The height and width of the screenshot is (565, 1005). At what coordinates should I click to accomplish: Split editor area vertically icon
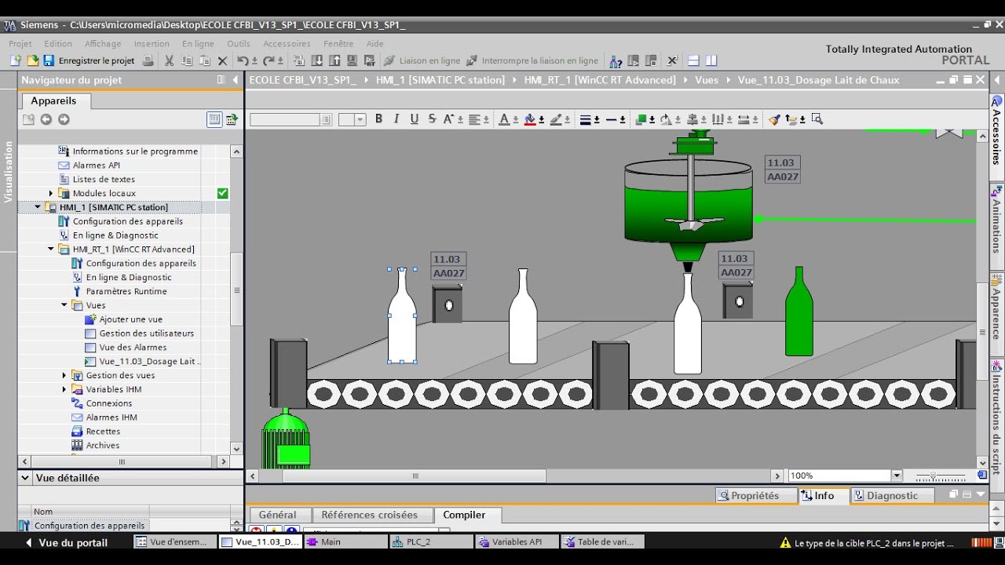click(711, 60)
